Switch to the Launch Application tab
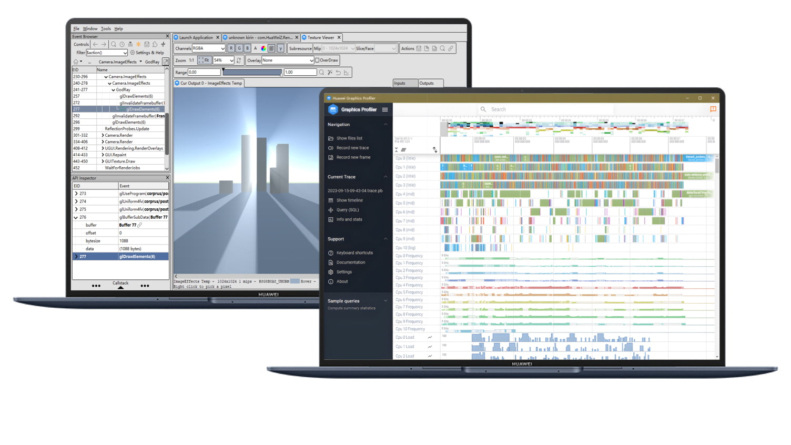791x445 pixels. coord(196,37)
